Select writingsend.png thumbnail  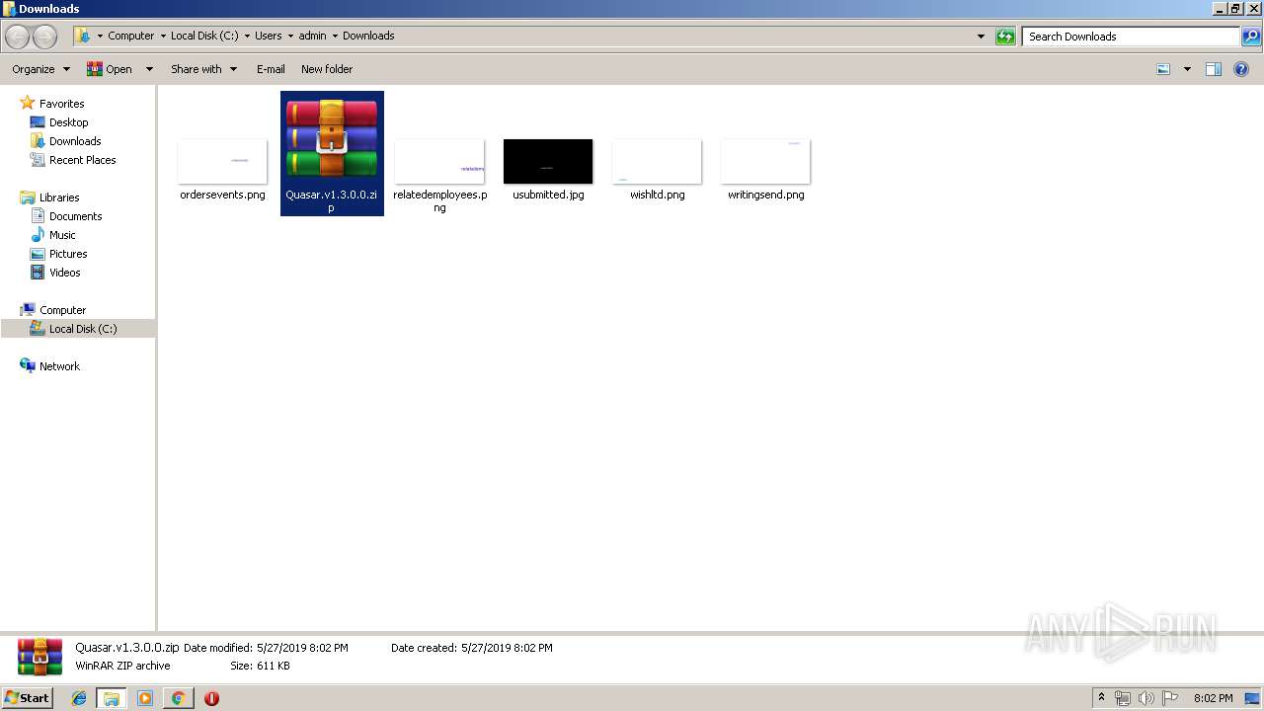[765, 161]
